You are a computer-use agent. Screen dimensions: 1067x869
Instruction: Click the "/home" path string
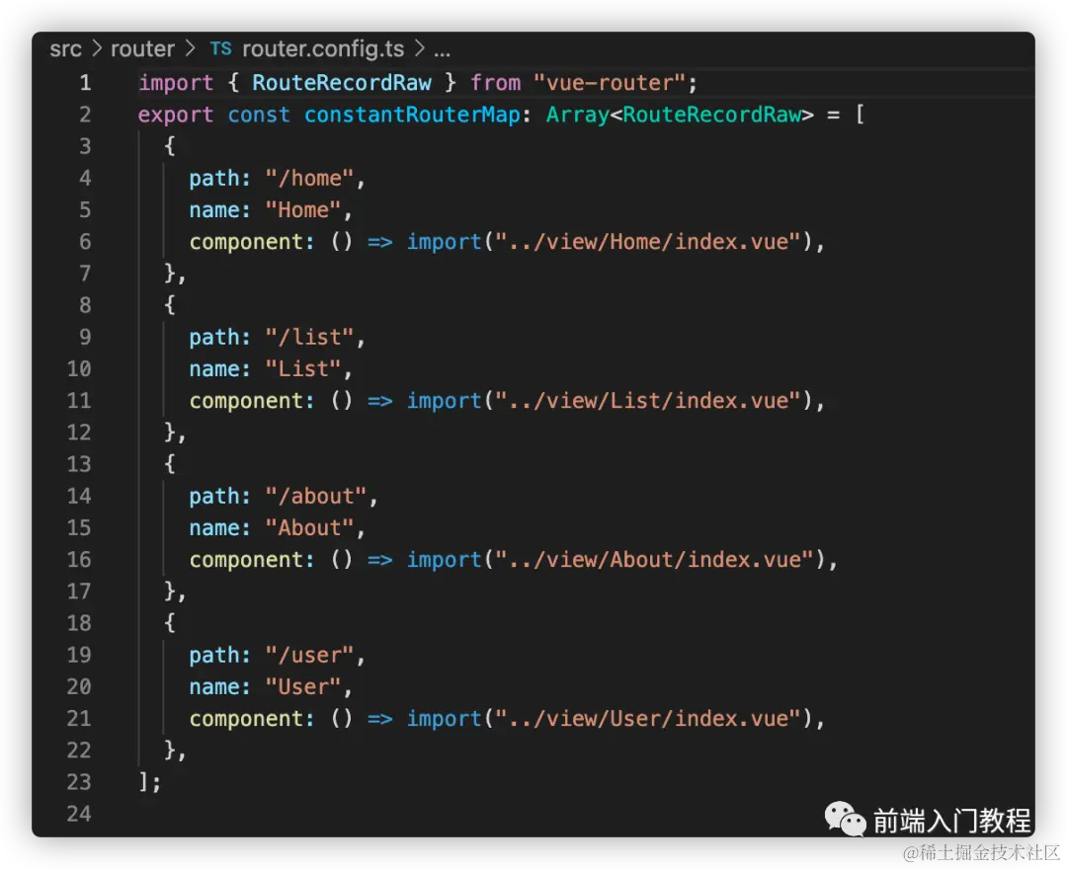pos(309,178)
